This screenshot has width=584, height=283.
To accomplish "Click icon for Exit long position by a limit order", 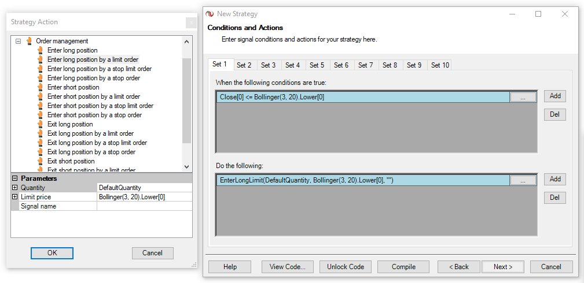I will click(41, 133).
